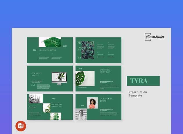Click the Something About Tyra heading
183x134 pixels.
105,72
